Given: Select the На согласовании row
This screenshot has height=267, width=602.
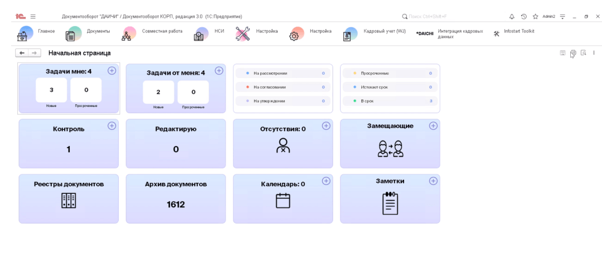Looking at the screenshot, I should tap(283, 87).
